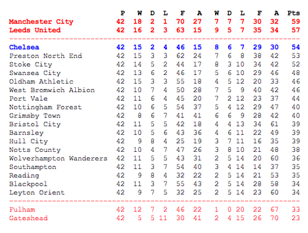Click the Leyton Orient team name

click(x=37, y=192)
